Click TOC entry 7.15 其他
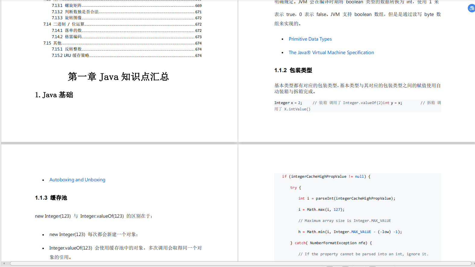The height and width of the screenshot is (267, 475). pyautogui.click(x=122, y=43)
